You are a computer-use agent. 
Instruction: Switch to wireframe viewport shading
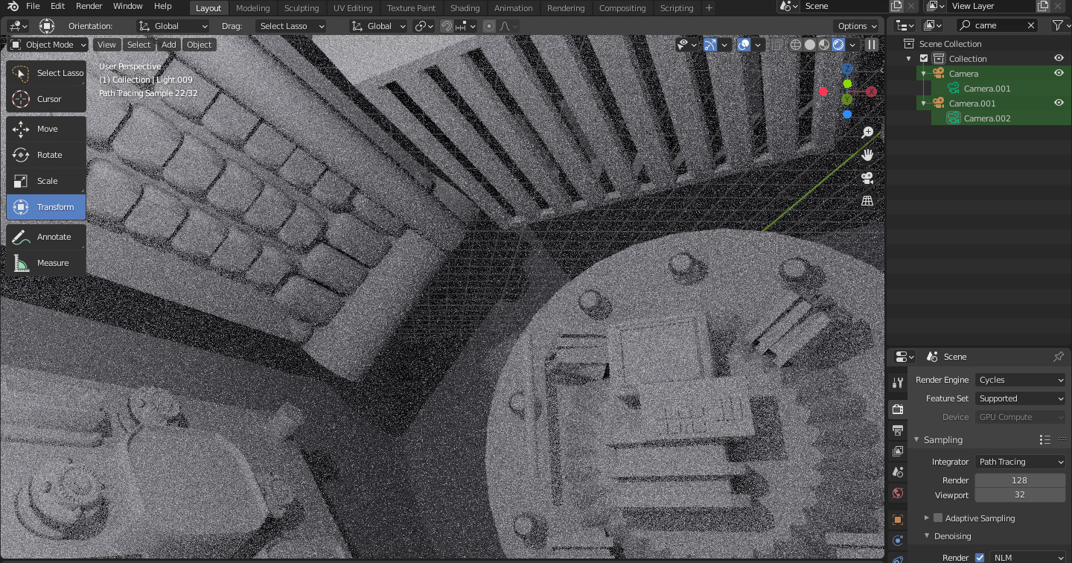click(x=796, y=45)
